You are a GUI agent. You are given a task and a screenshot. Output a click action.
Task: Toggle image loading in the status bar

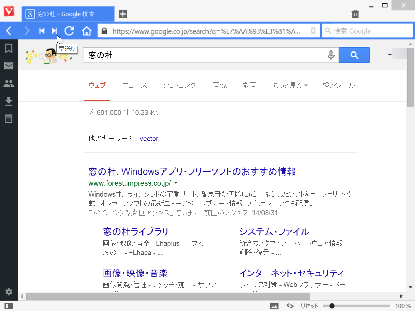[275, 305]
